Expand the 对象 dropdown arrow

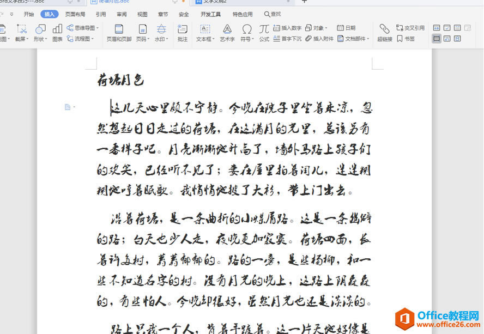coord(326,28)
